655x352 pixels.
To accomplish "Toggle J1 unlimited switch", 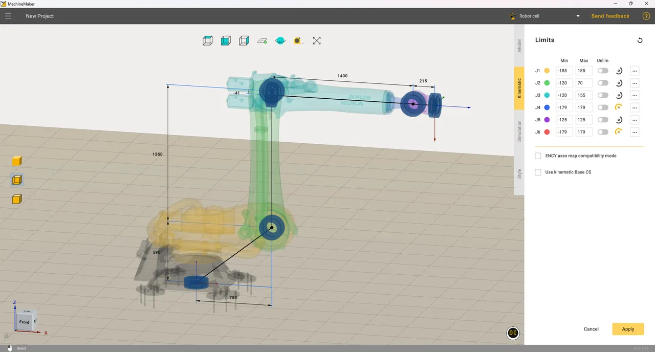I will 603,71.
